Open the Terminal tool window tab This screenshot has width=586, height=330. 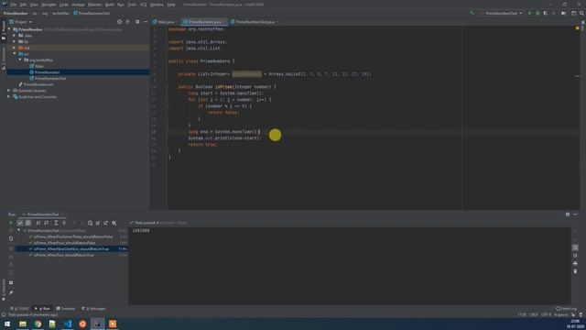[65, 309]
